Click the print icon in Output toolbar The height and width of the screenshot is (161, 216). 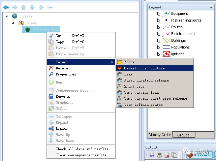(159, 155)
